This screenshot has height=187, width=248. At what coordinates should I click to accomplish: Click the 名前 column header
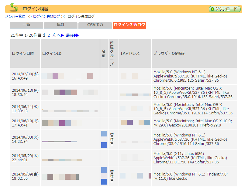(x=104, y=54)
